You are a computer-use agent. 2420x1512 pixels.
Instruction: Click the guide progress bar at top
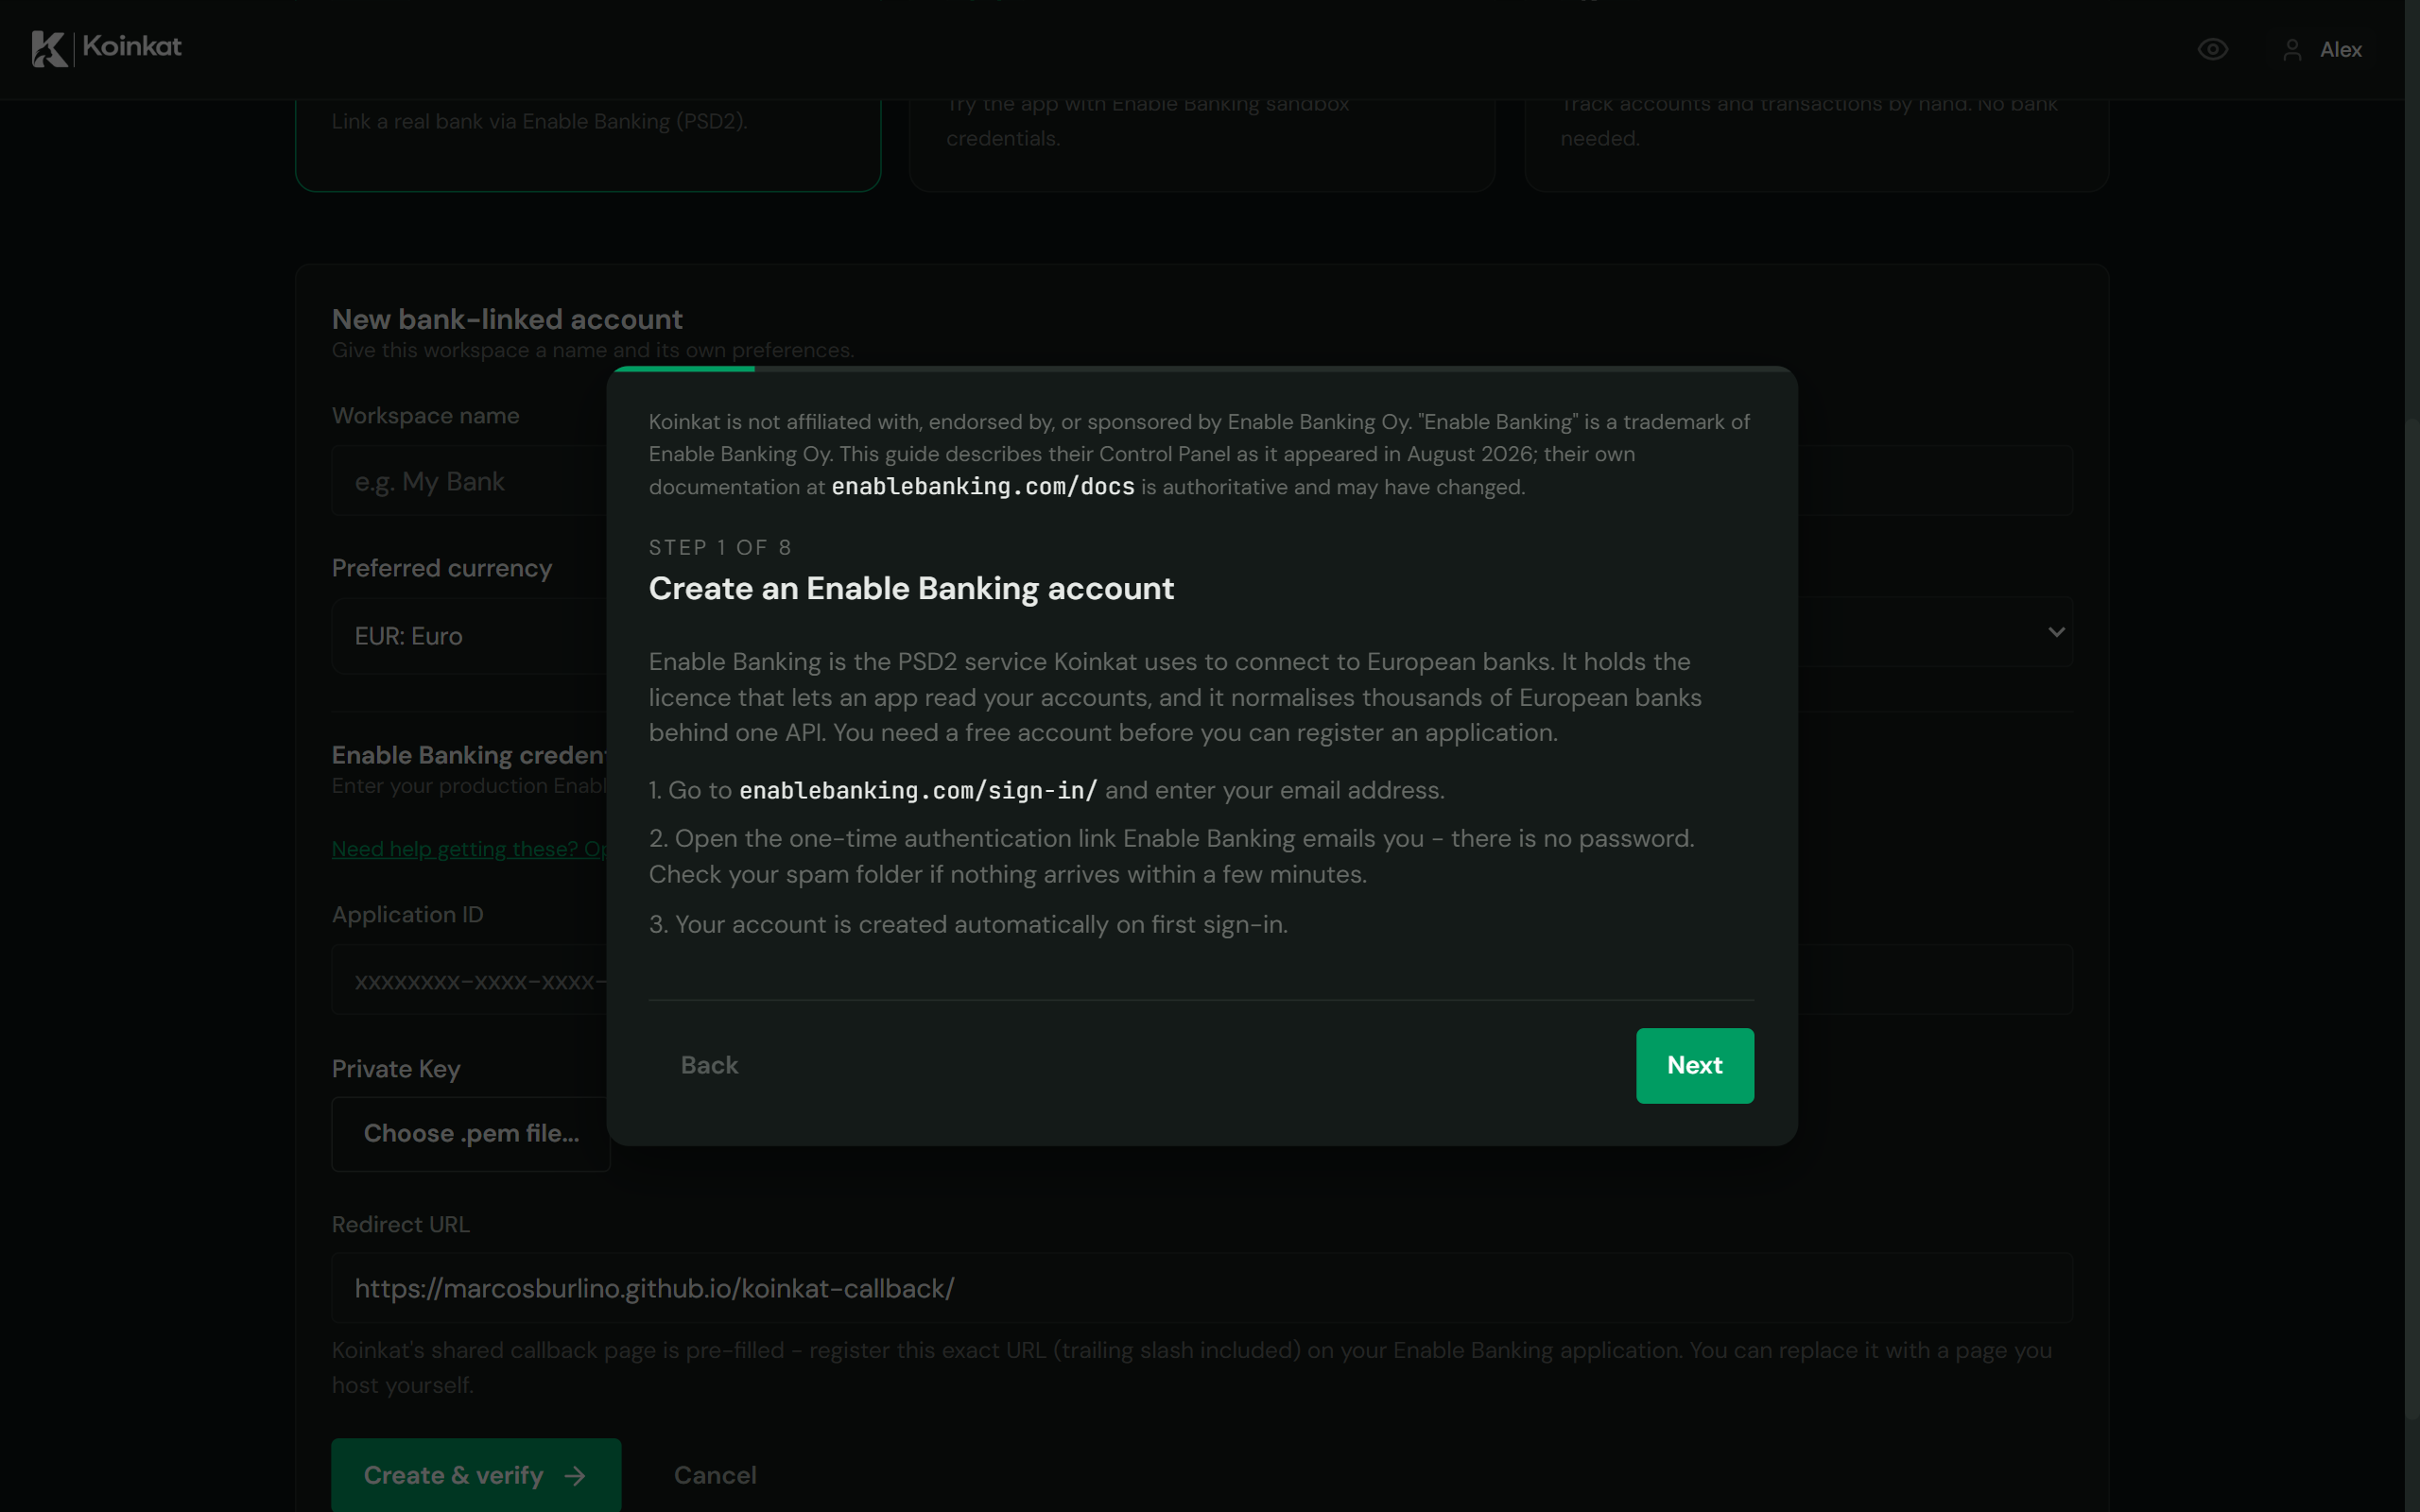click(1202, 369)
